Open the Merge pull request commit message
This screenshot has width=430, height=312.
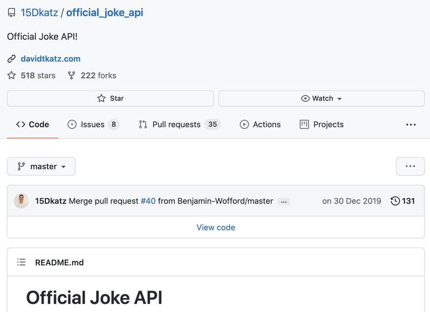pyautogui.click(x=103, y=201)
